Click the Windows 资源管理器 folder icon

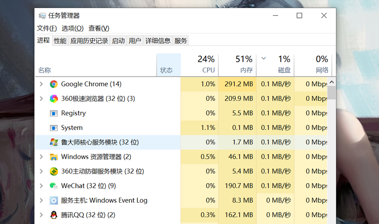[54, 157]
